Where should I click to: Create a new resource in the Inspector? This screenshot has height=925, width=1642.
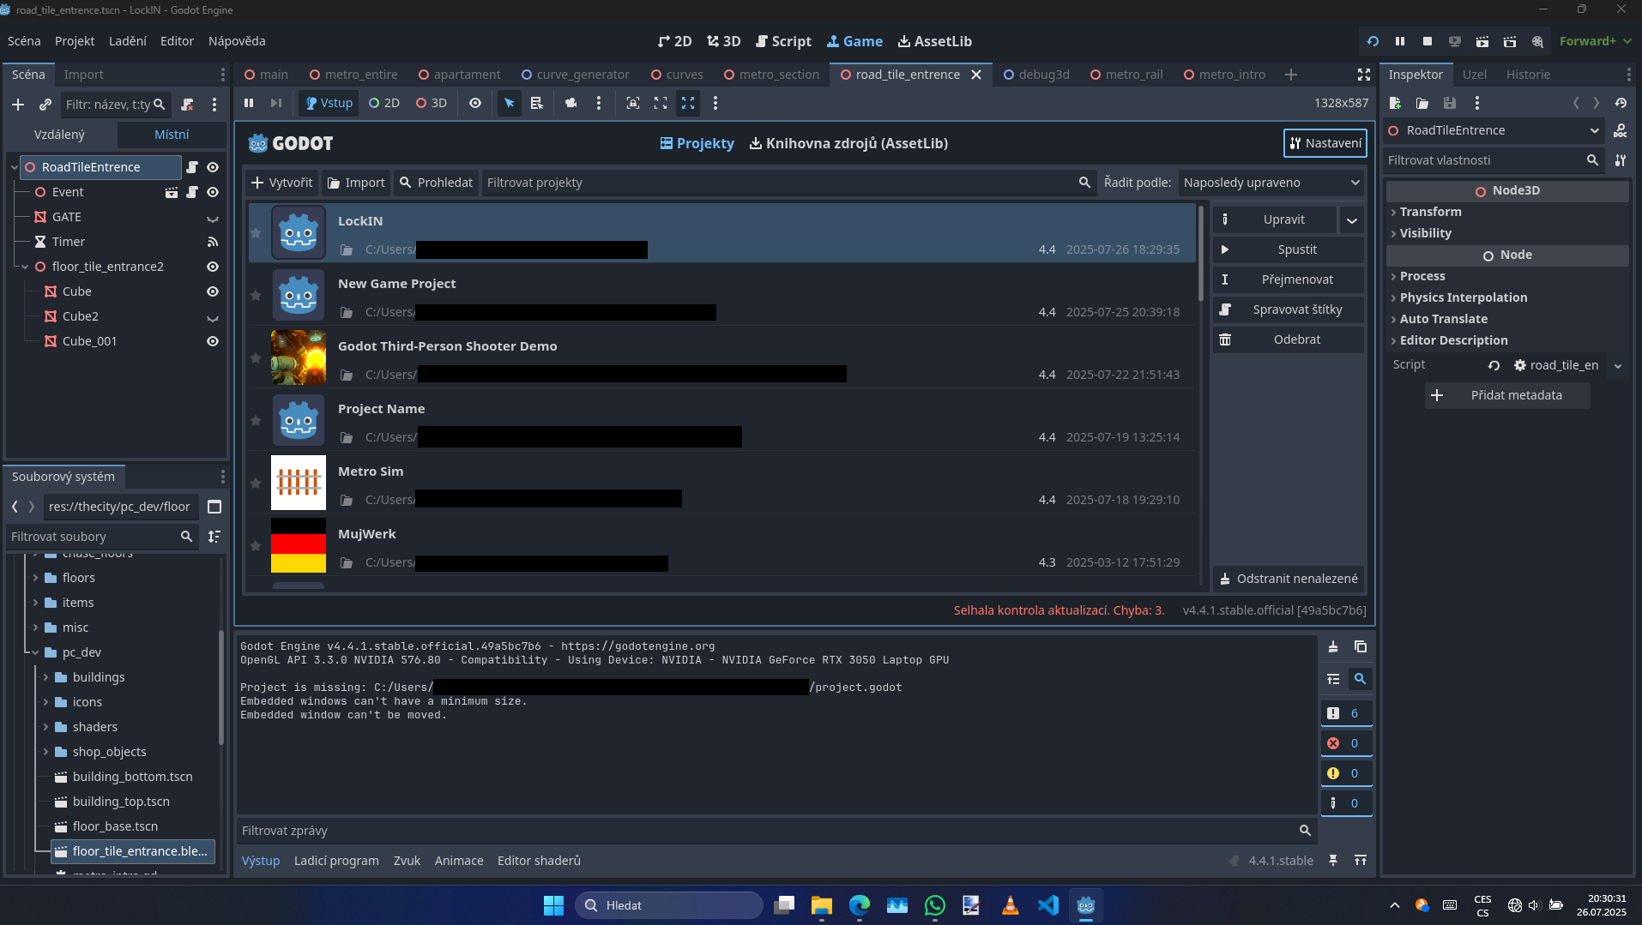pos(1395,103)
